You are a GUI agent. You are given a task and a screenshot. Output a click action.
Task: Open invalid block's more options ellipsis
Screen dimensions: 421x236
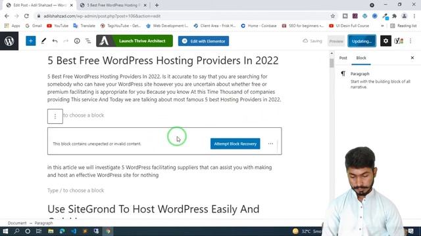coord(270,144)
